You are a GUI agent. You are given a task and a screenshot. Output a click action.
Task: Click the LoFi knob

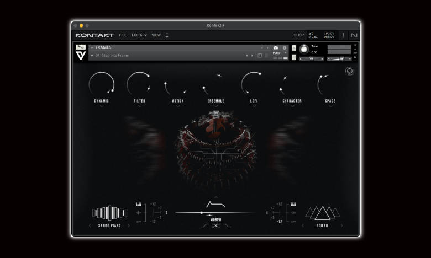254,84
